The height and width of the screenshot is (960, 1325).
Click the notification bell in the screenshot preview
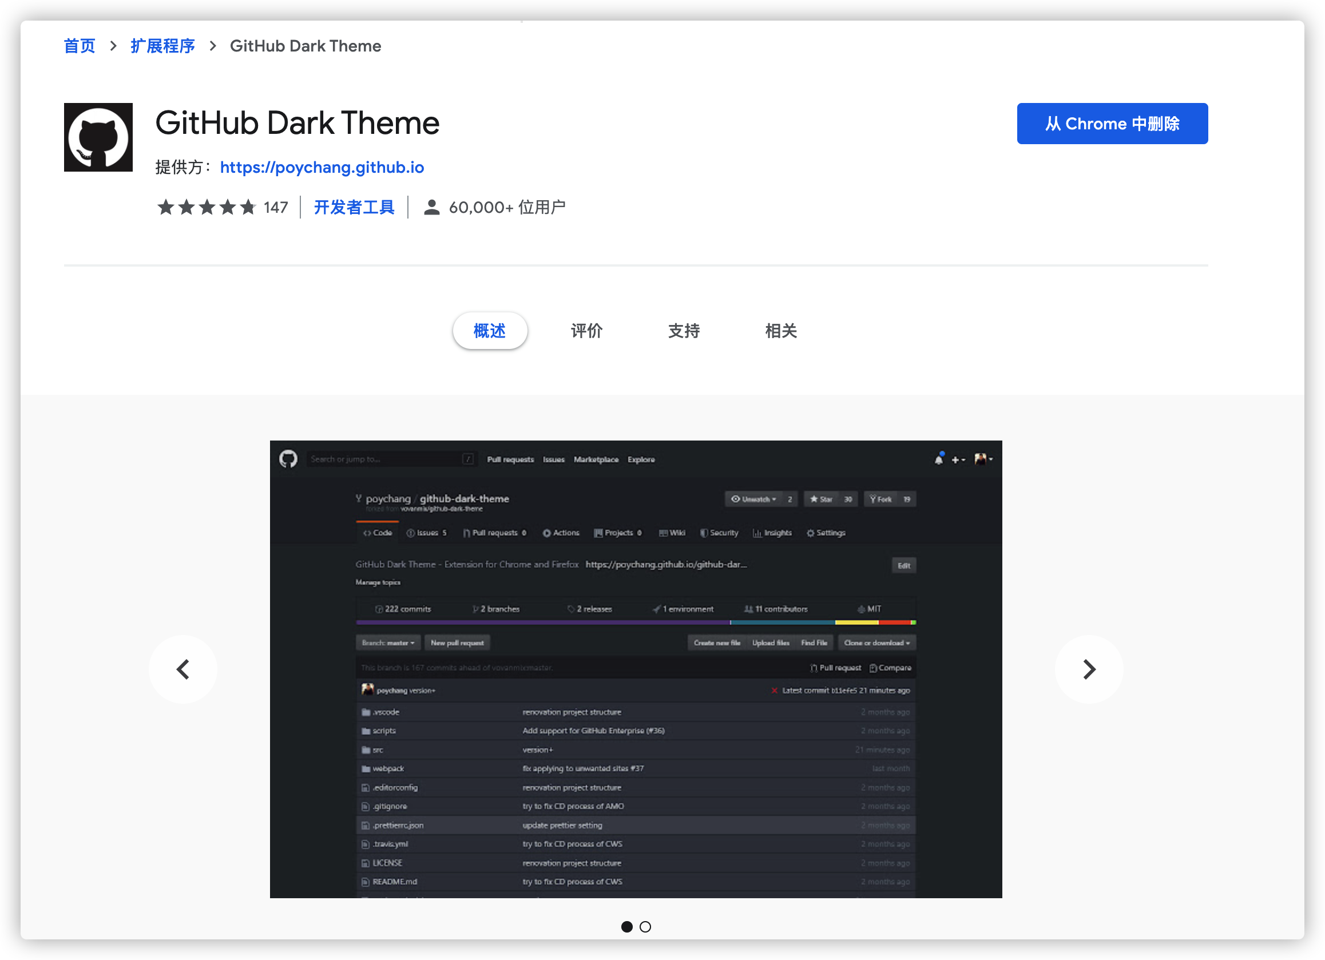(939, 459)
